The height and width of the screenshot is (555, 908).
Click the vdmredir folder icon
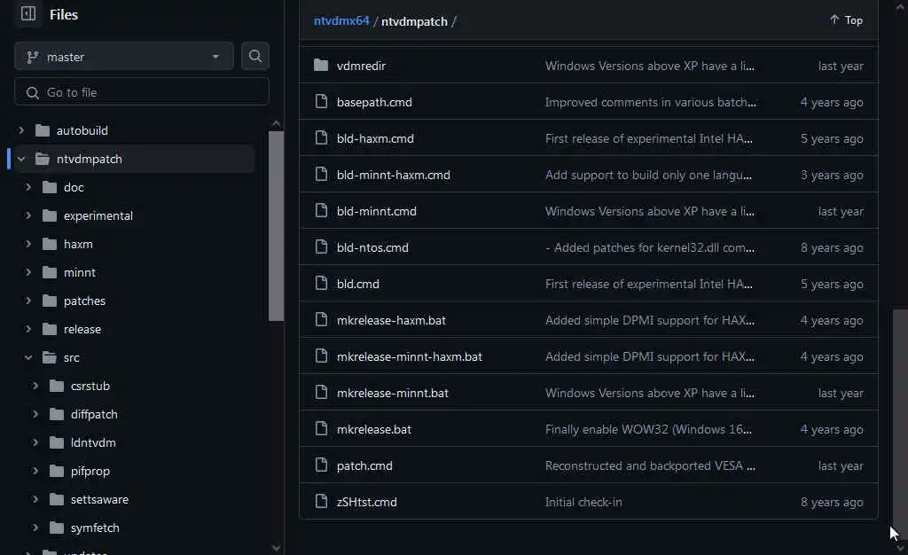coord(321,66)
